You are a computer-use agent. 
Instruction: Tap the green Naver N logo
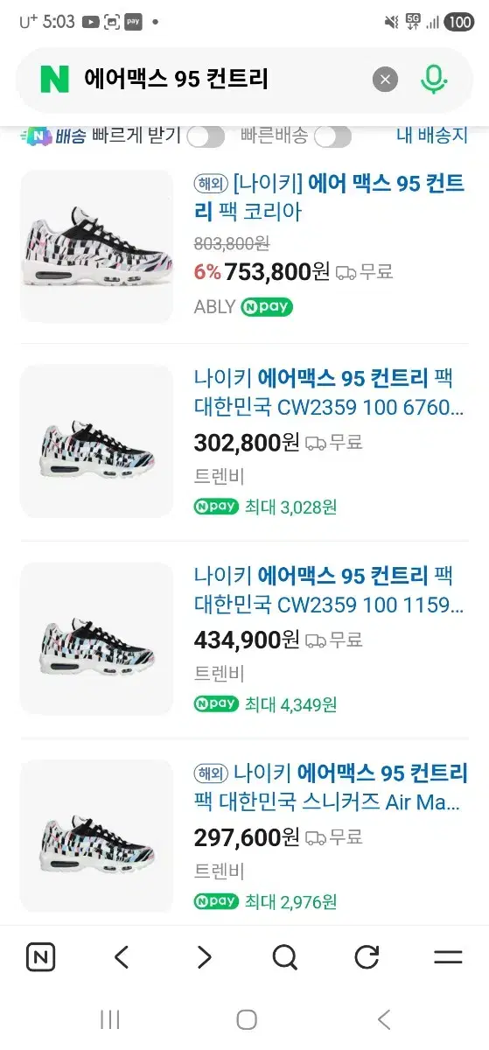pos(54,80)
